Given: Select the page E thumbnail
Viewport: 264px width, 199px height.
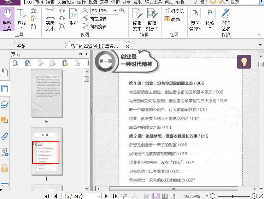Looking at the screenshot, I should tap(47, 94).
